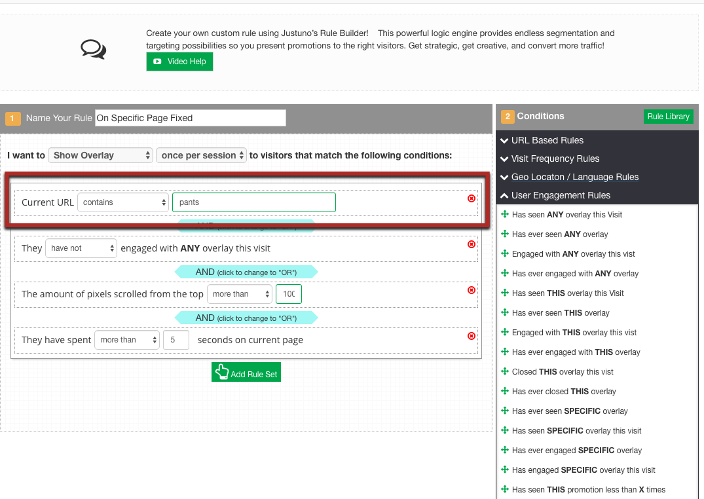Image resolution: width=704 pixels, height=499 pixels.
Task: Open the 'have not' engagement dropdown
Action: (81, 248)
